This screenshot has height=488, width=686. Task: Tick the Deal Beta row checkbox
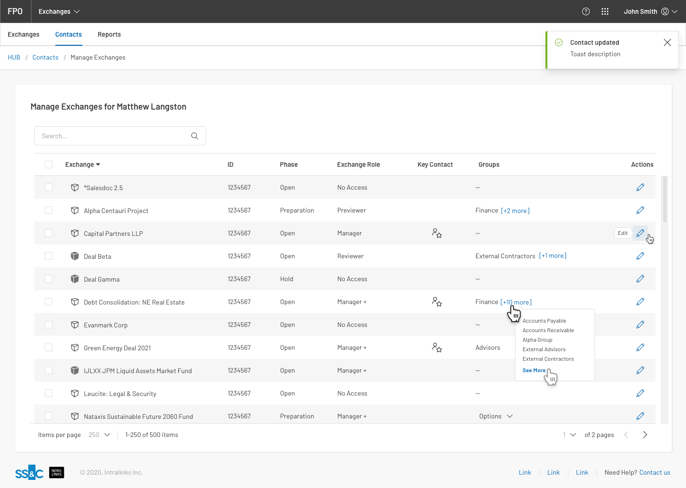pyautogui.click(x=49, y=256)
